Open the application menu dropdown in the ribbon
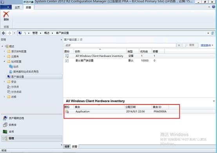 click(x=6, y=7)
